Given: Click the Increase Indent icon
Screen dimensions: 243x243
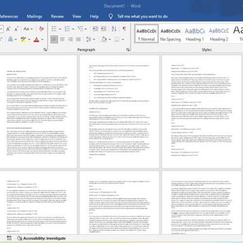Looking at the screenshot, I should point(103,28).
